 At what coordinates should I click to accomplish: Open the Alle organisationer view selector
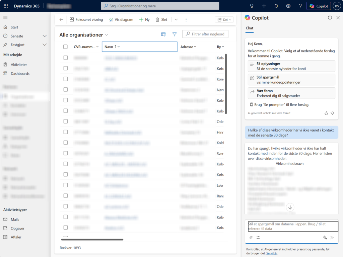point(84,35)
